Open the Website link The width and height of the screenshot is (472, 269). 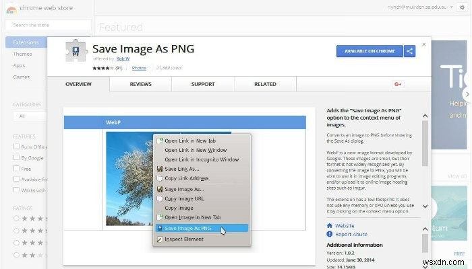345,226
